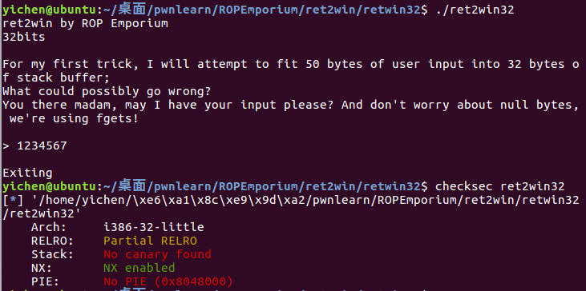Click the 'ret2win by ROP Emporium' line
The width and height of the screenshot is (586, 291).
coord(85,24)
